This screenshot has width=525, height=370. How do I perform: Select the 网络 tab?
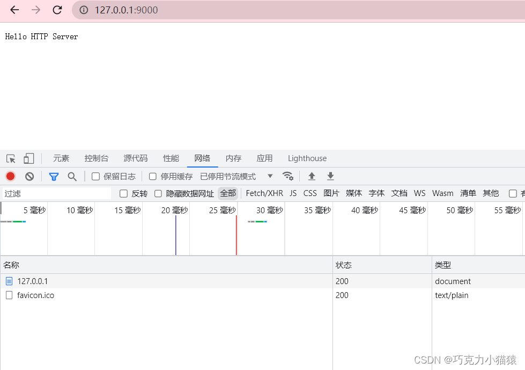(x=202, y=158)
